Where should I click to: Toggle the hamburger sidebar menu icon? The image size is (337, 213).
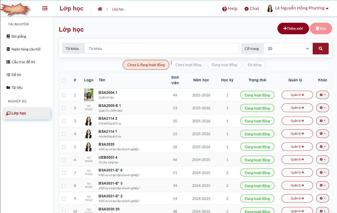tap(45, 8)
